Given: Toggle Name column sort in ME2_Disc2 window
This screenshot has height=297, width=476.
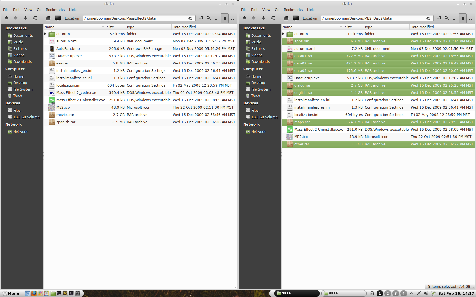Looking at the screenshot, I should click(312, 27).
